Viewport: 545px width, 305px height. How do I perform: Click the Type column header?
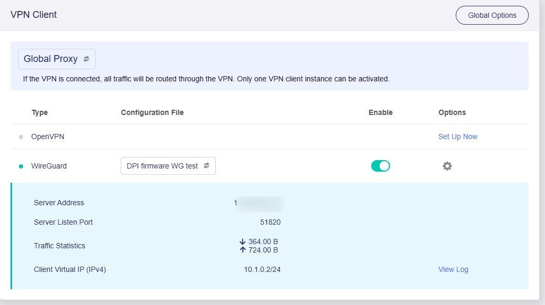click(39, 112)
